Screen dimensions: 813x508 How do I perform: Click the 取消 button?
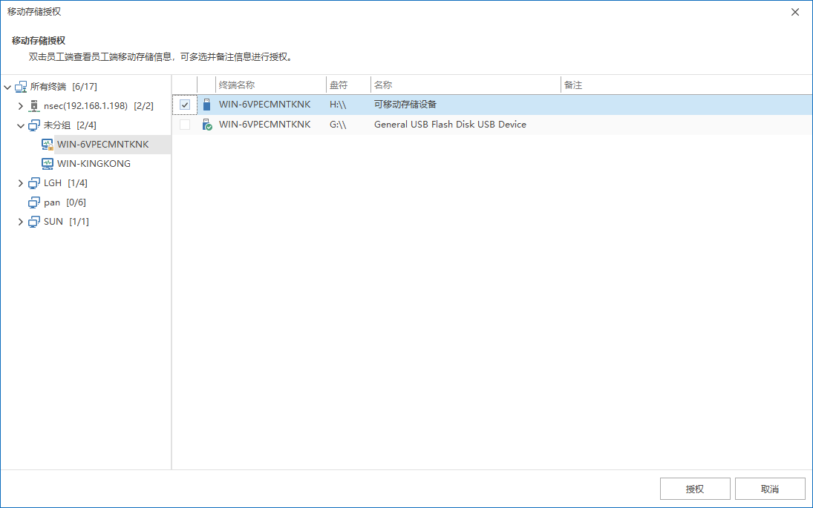770,489
